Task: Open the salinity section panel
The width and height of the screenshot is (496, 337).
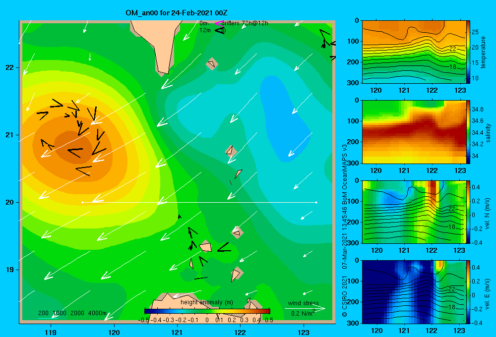Action: coord(414,132)
